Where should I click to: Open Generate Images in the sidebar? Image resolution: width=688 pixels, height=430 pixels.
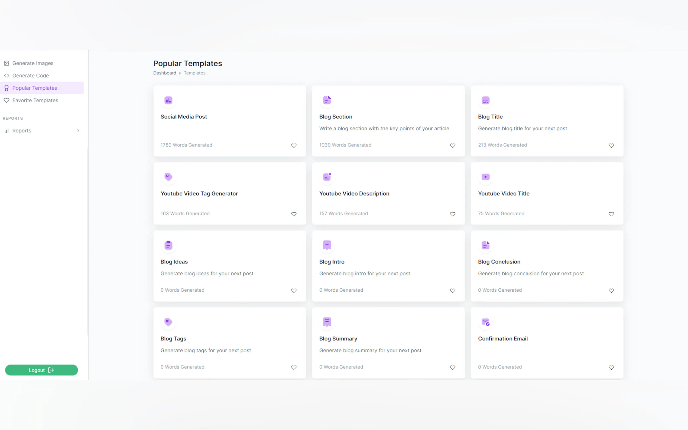tap(33, 63)
